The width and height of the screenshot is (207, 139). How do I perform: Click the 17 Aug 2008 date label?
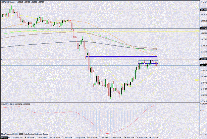[x=79, y=138]
